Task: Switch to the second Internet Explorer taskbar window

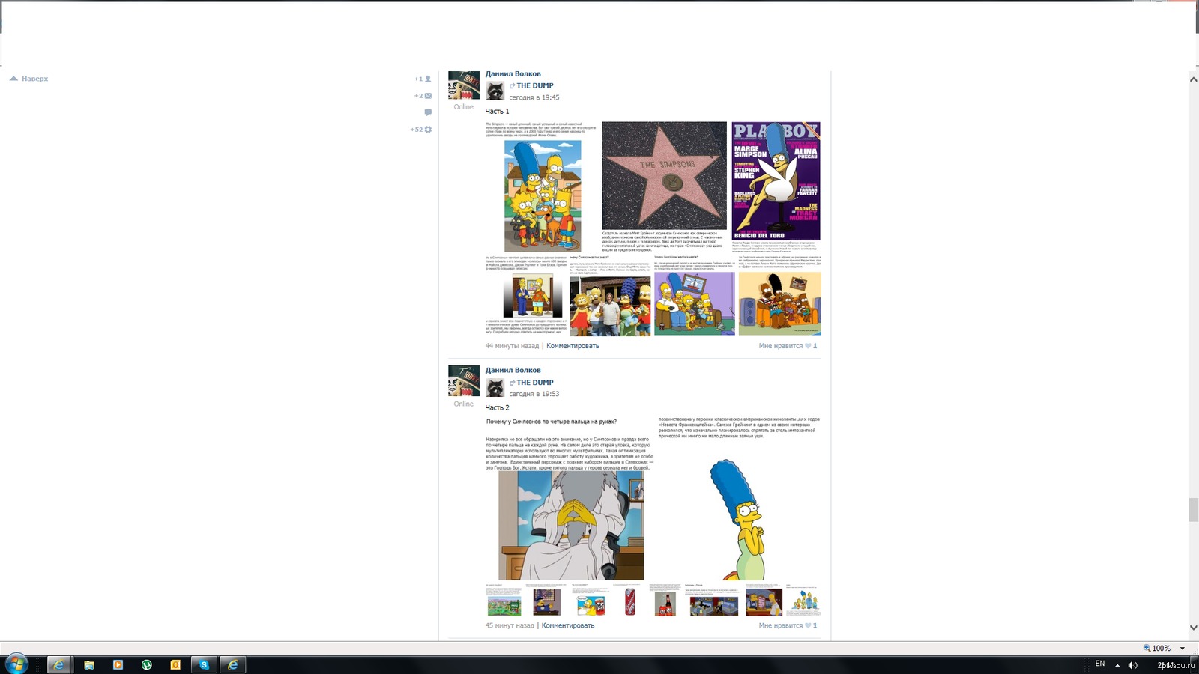Action: (233, 664)
